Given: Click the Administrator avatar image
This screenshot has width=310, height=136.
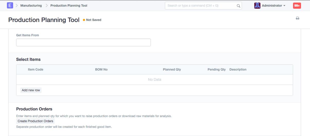Looking at the screenshot, I should [x=257, y=6].
